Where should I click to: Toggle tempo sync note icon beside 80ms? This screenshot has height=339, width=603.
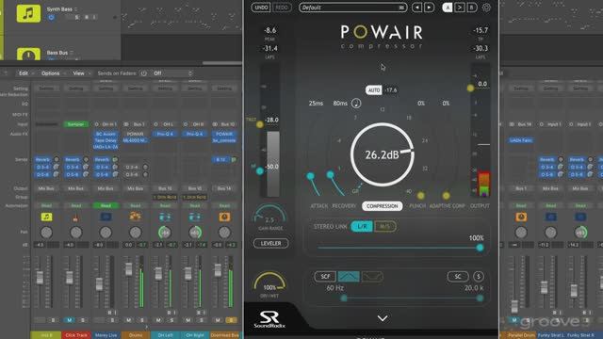[x=356, y=103]
